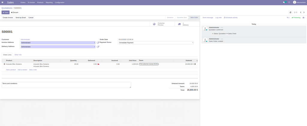307x126 pixels.
Task: Switch to the Other Info tab
Action: tap(18, 55)
